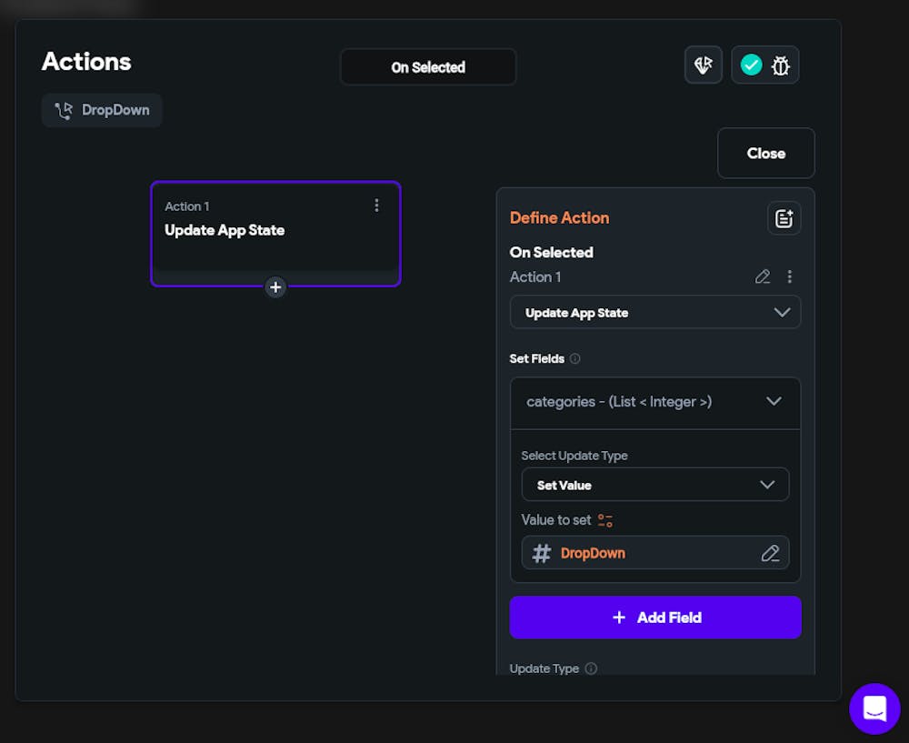The width and height of the screenshot is (909, 743).
Task: Click pencil icon to rename Action 1
Action: tap(763, 276)
